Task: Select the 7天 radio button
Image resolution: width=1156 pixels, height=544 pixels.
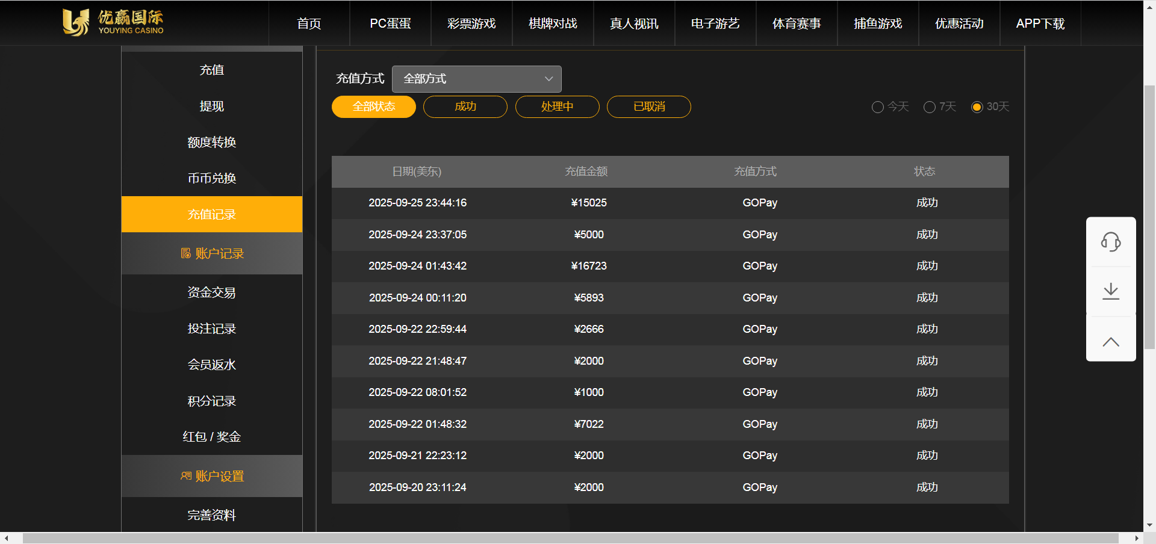Action: 929,107
